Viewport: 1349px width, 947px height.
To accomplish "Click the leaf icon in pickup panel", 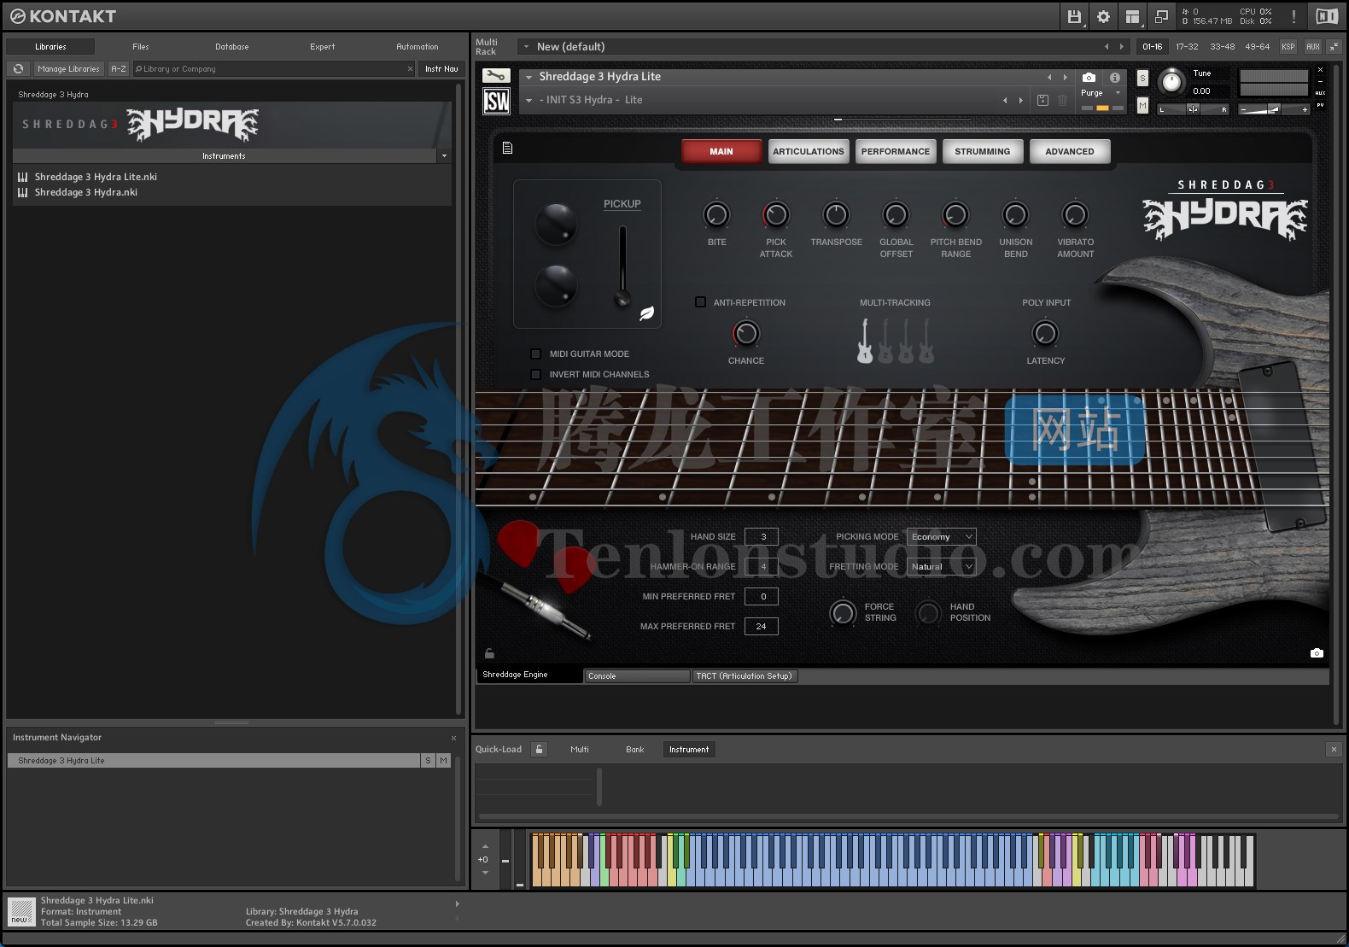I will (x=646, y=313).
